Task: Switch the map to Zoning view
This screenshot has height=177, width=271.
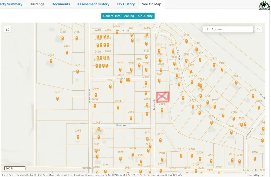Action: pyautogui.click(x=129, y=16)
